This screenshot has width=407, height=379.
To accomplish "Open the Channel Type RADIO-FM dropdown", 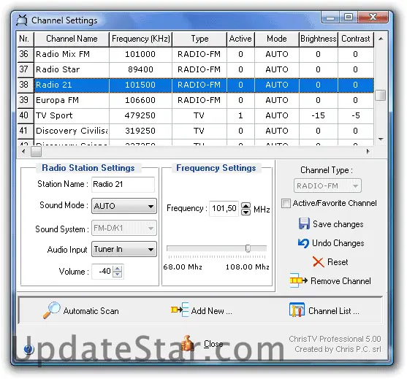I will coord(327,185).
